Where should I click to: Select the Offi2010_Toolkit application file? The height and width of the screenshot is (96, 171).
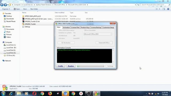29,24
